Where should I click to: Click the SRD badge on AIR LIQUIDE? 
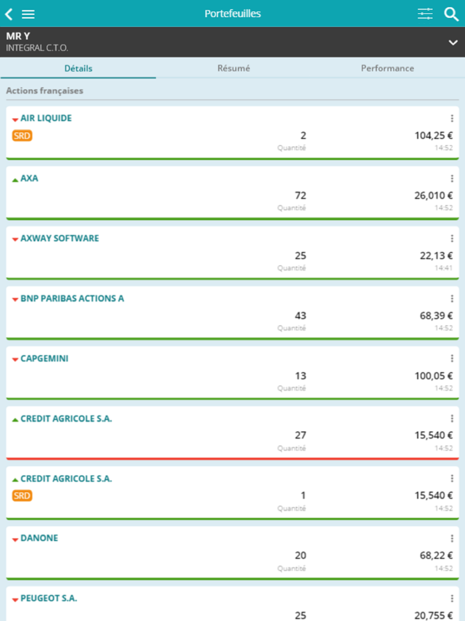pyautogui.click(x=22, y=136)
